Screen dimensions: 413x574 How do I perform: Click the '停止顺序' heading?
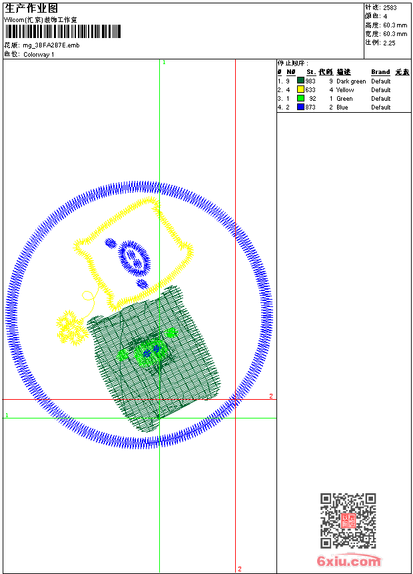[x=292, y=63]
